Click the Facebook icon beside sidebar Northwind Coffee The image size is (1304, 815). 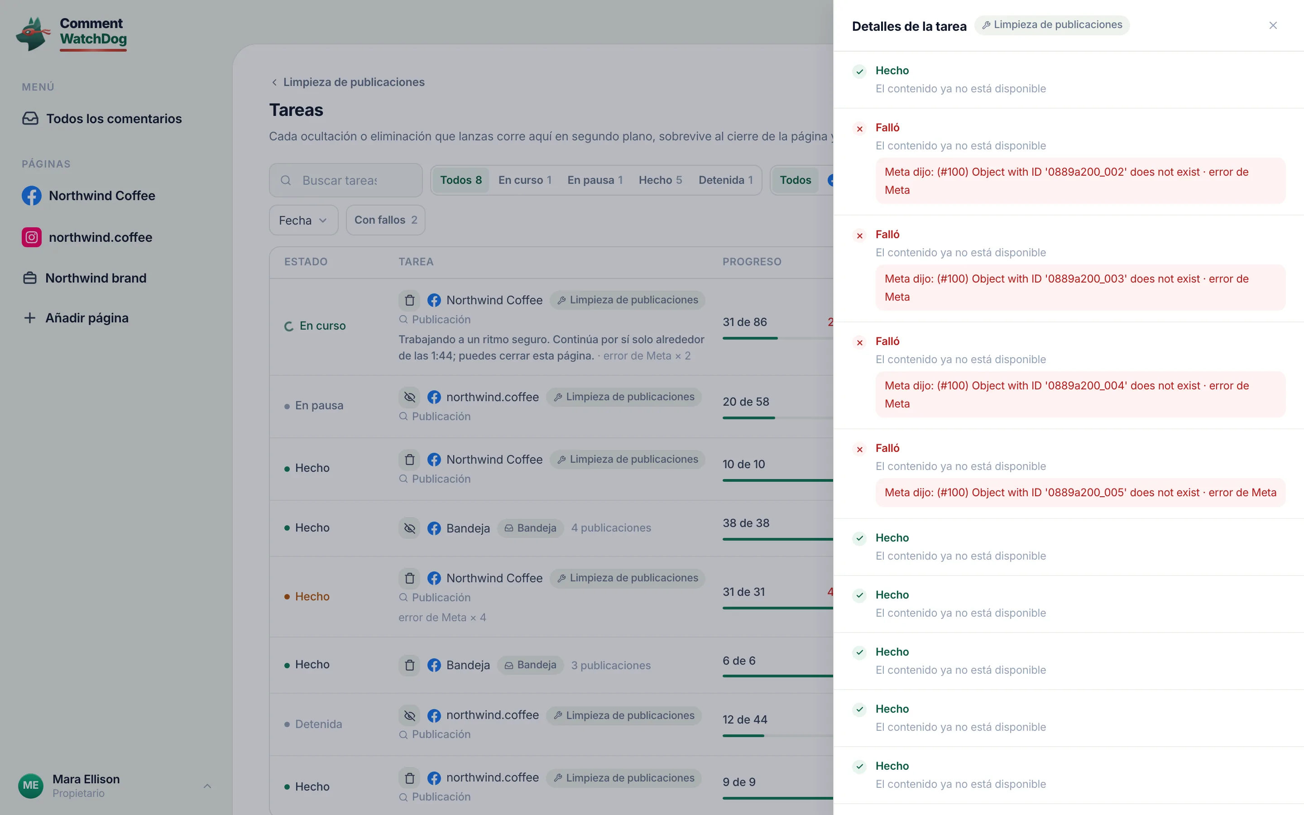coord(31,196)
